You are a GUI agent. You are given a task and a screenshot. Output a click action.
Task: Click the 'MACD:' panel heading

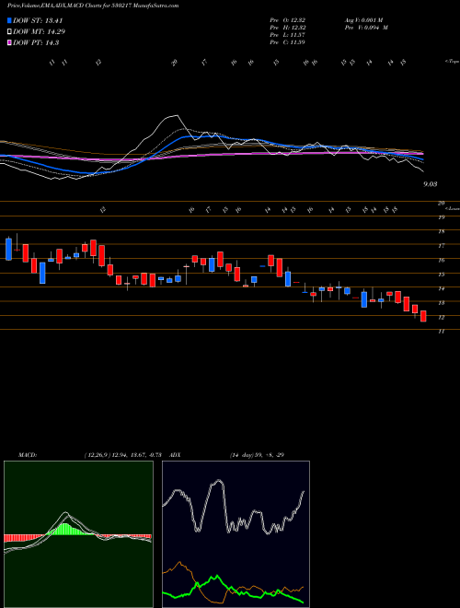pyautogui.click(x=27, y=455)
